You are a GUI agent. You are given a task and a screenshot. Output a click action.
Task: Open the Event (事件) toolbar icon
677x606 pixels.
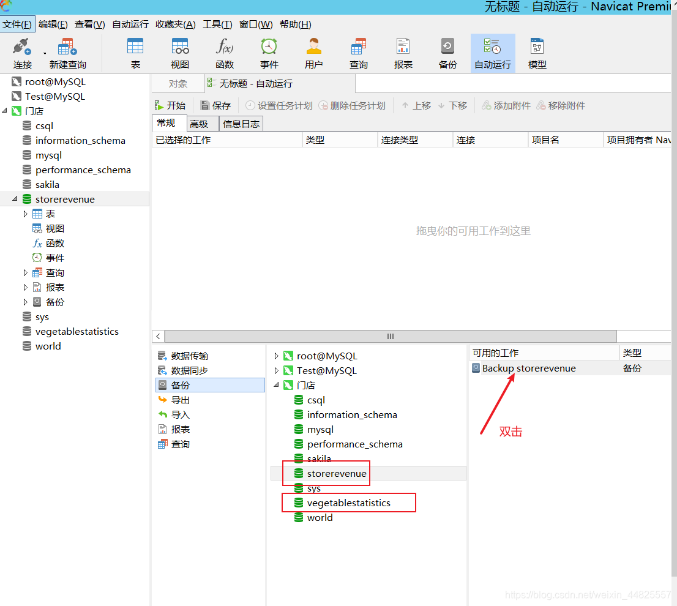pos(269,53)
